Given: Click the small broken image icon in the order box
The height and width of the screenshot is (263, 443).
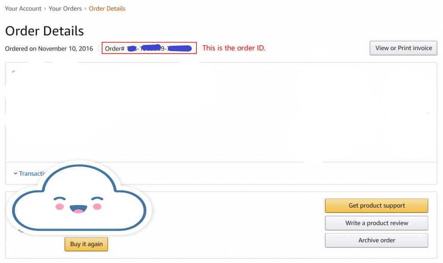Looking at the screenshot, I should 13,71.
